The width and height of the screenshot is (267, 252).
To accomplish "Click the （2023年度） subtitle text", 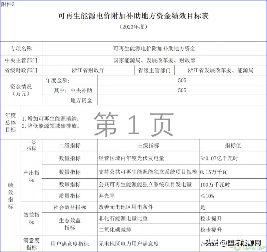I will click(x=133, y=26).
